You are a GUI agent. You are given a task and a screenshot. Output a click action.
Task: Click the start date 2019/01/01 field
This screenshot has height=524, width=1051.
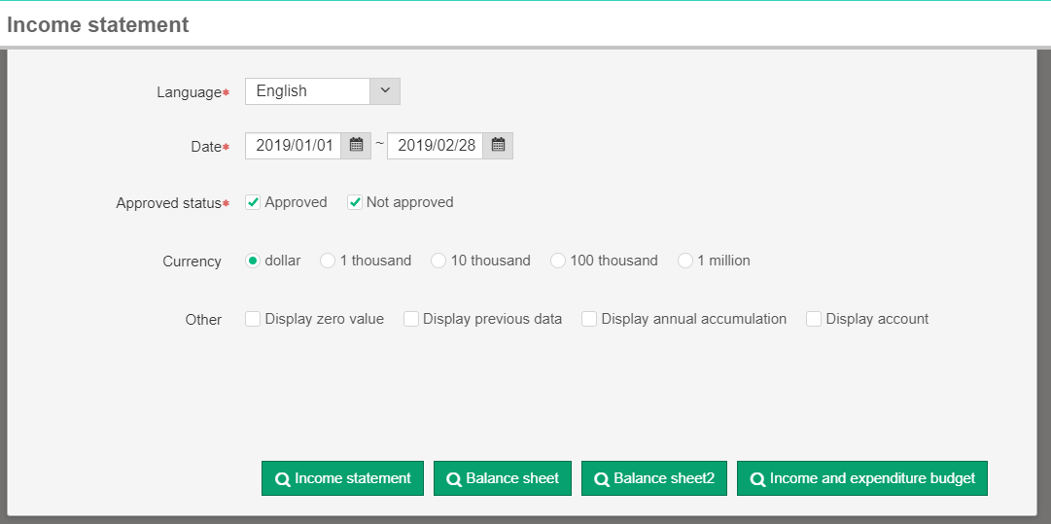[295, 146]
